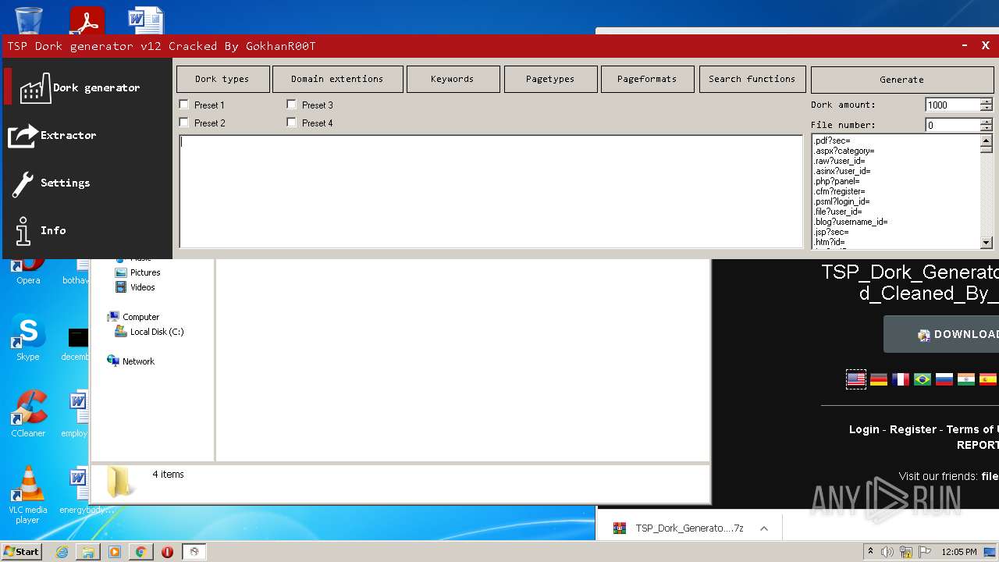This screenshot has width=999, height=562.
Task: Click the Action Center flag tray icon
Action: click(x=924, y=552)
